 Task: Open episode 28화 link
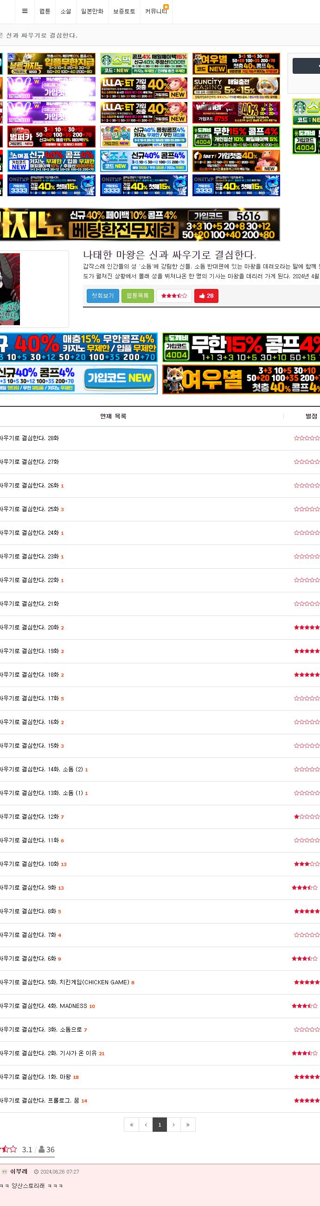tap(30, 438)
